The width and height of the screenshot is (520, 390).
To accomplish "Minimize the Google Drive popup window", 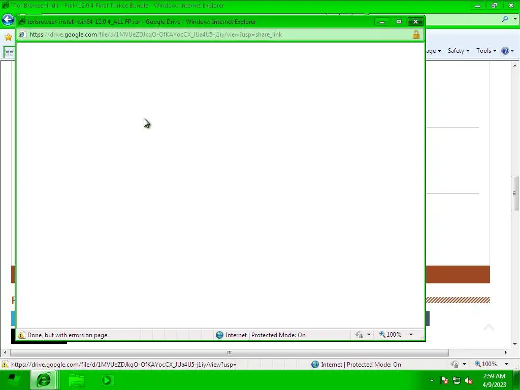I will [382, 21].
